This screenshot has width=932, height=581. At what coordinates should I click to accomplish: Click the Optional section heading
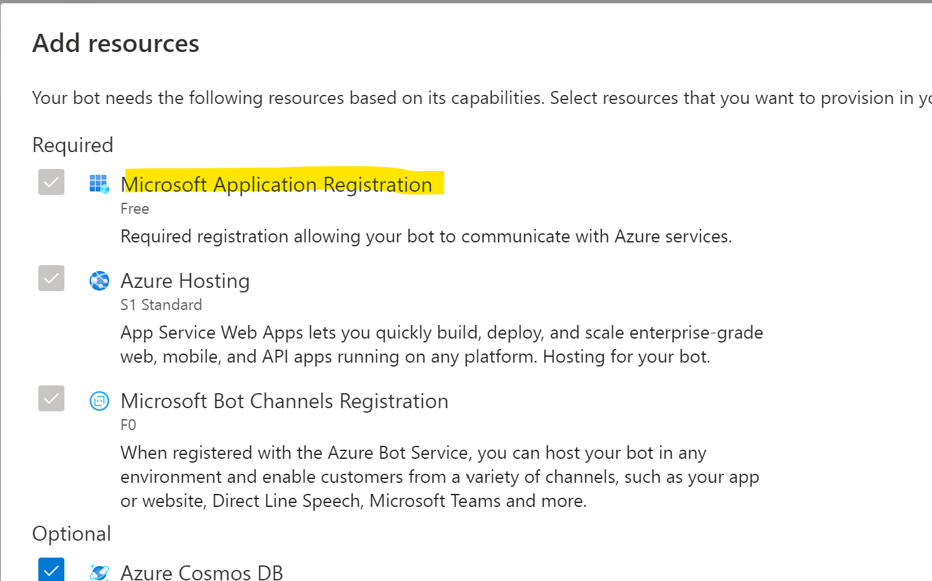(71, 533)
